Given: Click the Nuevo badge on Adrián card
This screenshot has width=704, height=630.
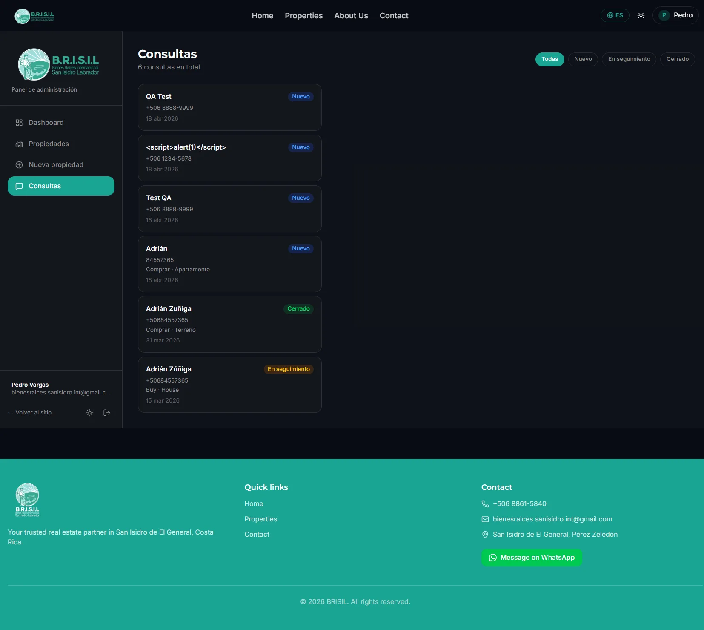Looking at the screenshot, I should tap(301, 249).
